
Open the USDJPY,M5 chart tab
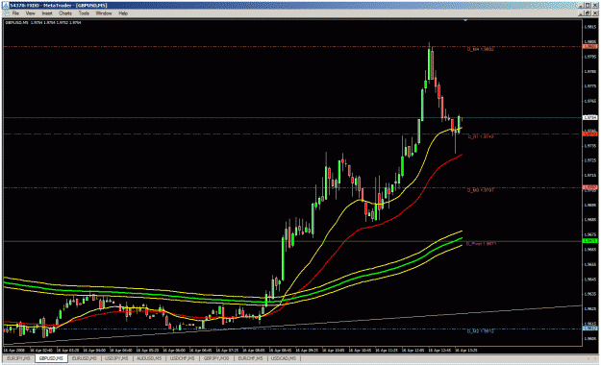(x=116, y=358)
